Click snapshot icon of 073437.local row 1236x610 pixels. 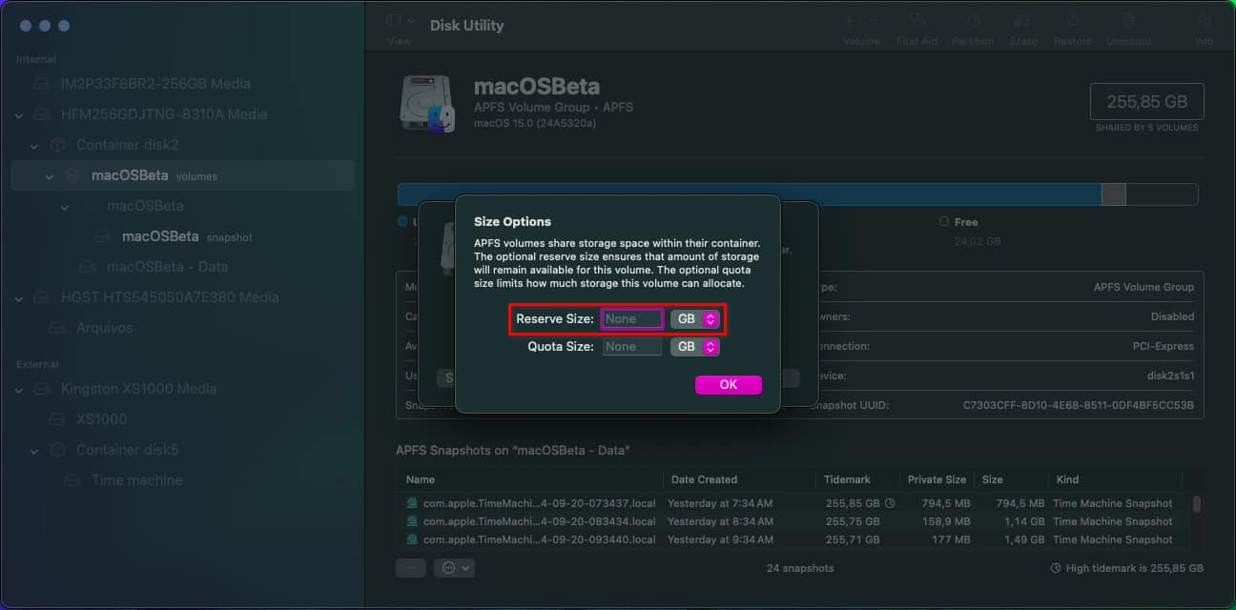[x=412, y=503]
